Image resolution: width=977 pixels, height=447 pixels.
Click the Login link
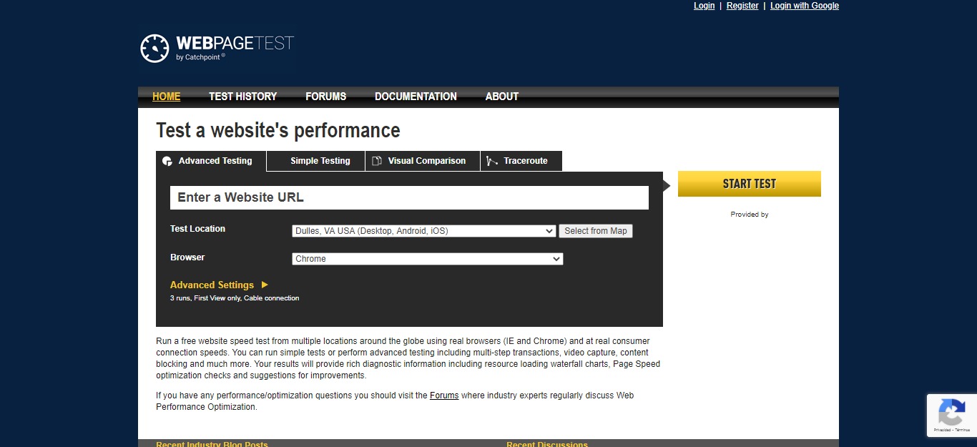tap(704, 6)
